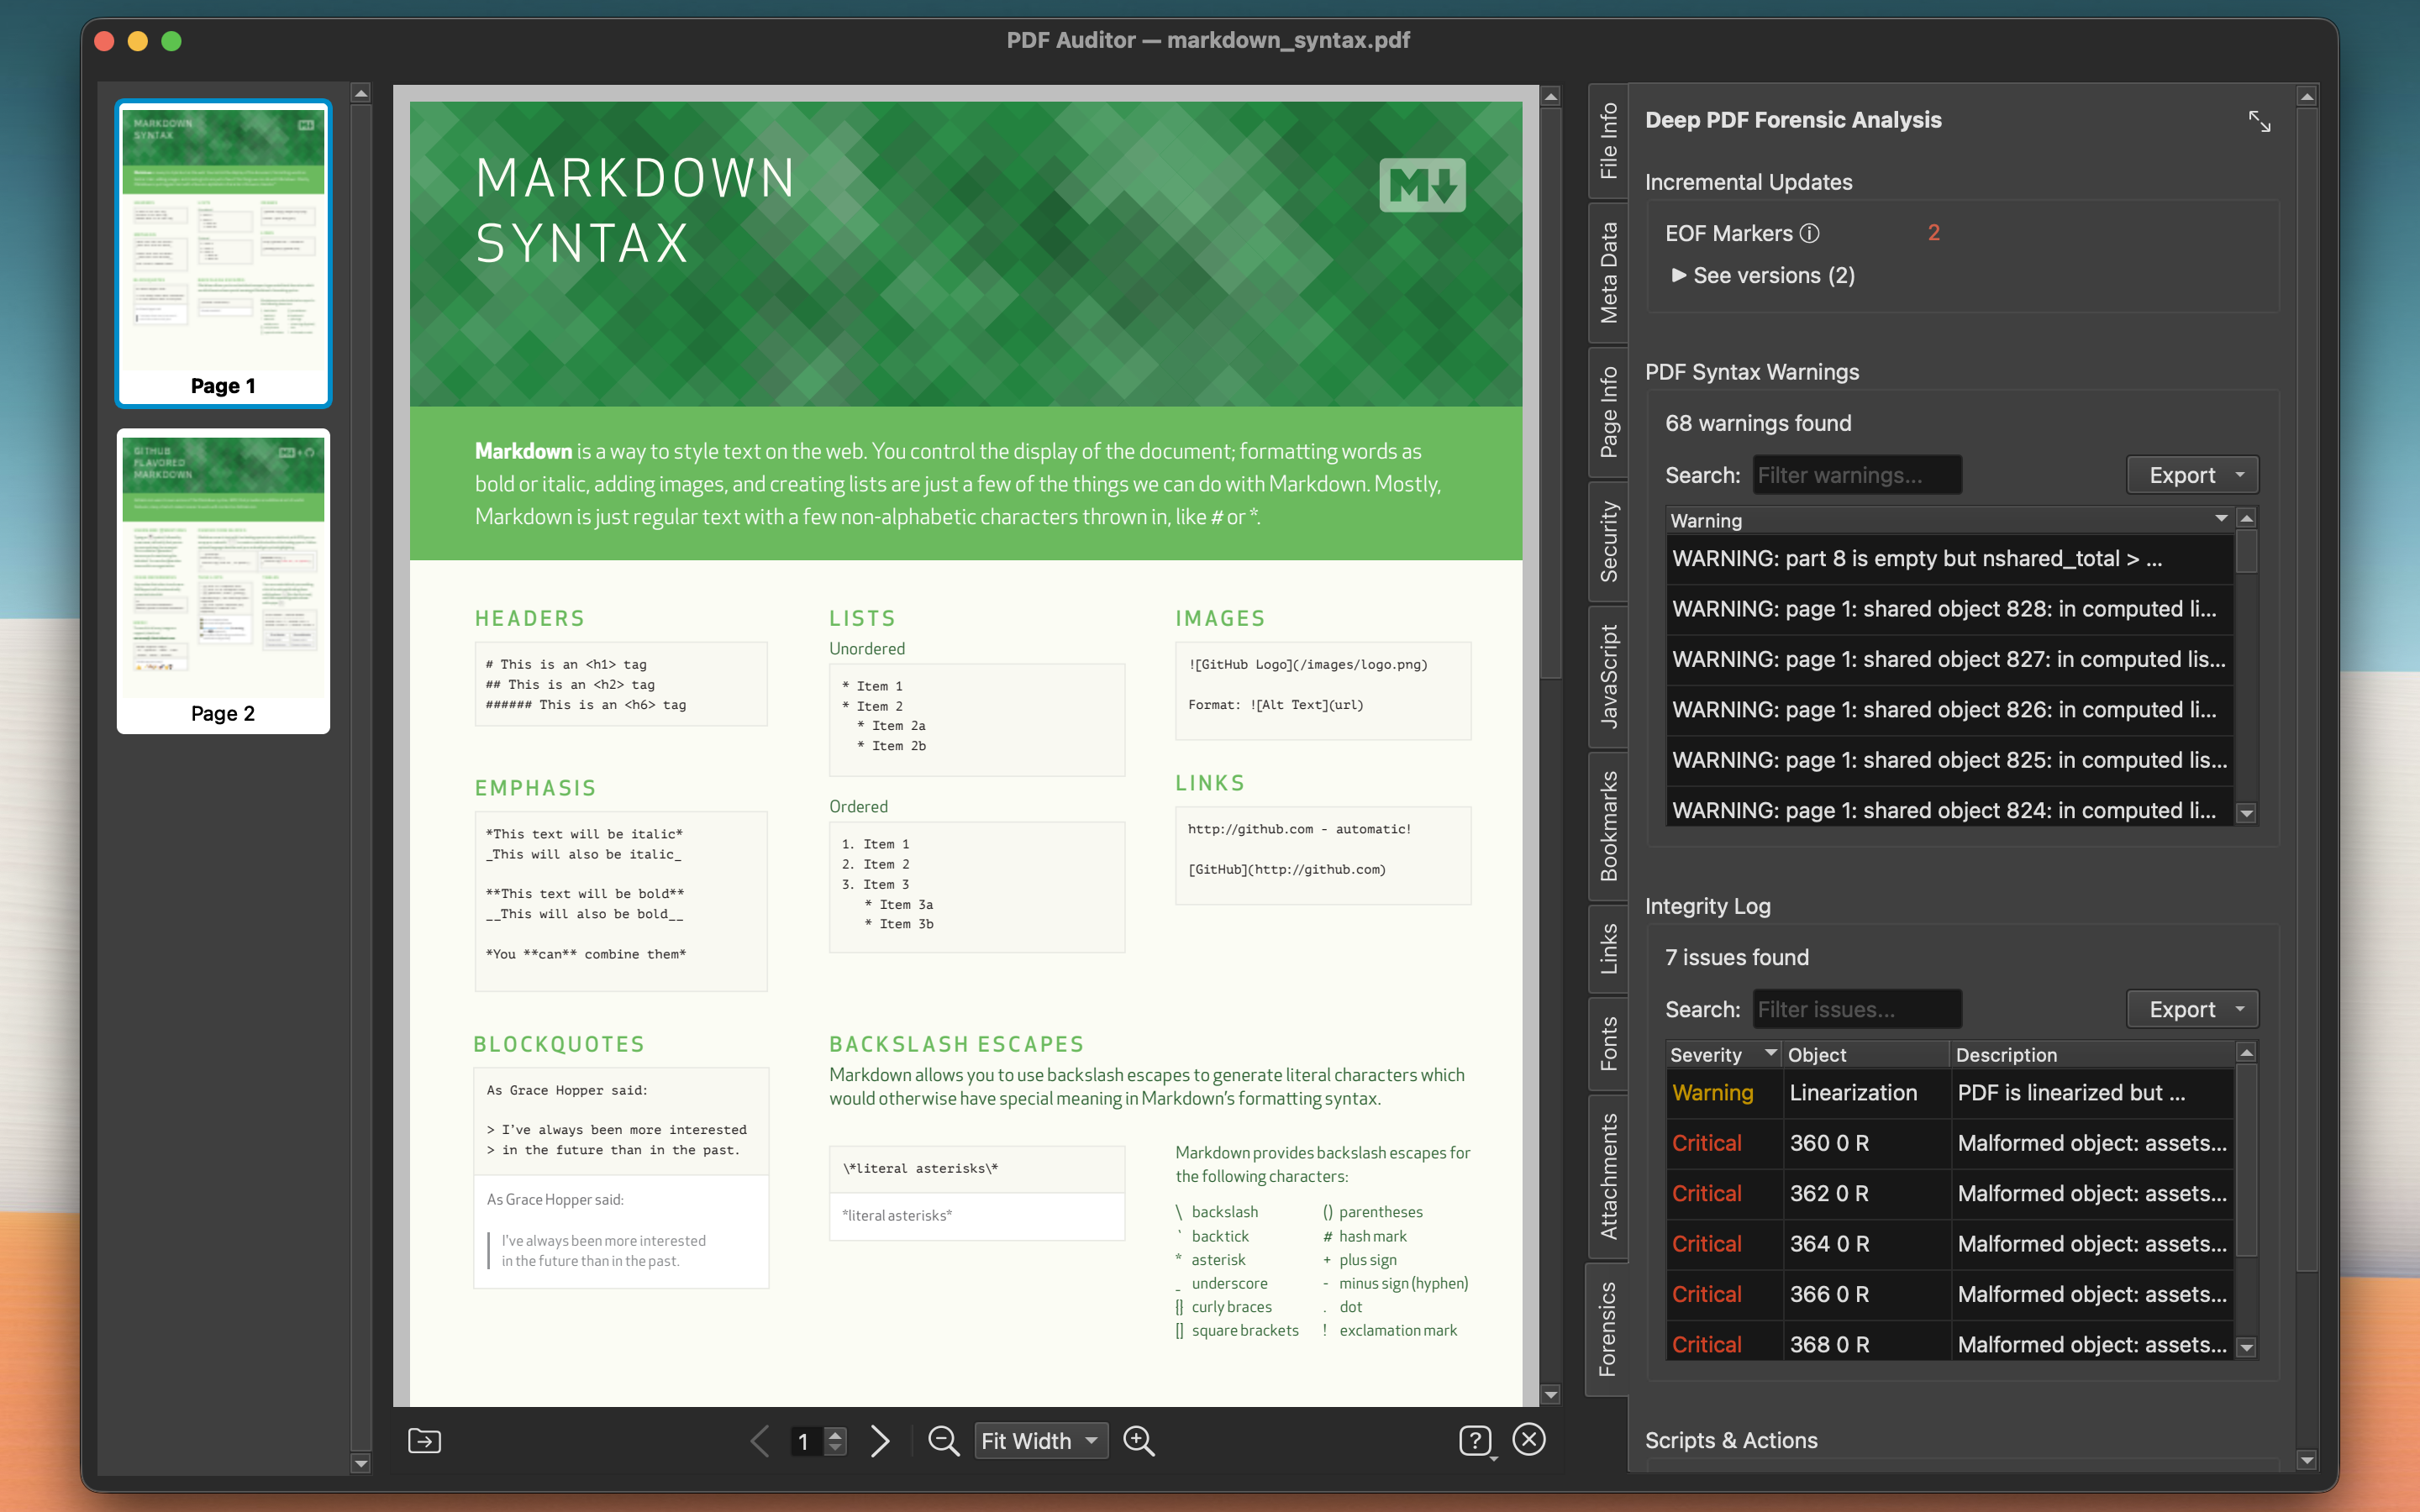Click the Export button in the Integrity Log
The height and width of the screenshot is (1512, 2420).
pos(2192,1009)
